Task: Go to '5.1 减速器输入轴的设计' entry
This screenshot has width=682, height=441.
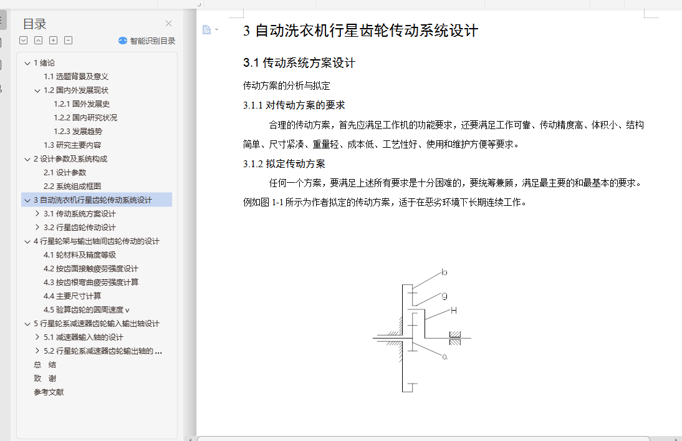Action: 84,337
